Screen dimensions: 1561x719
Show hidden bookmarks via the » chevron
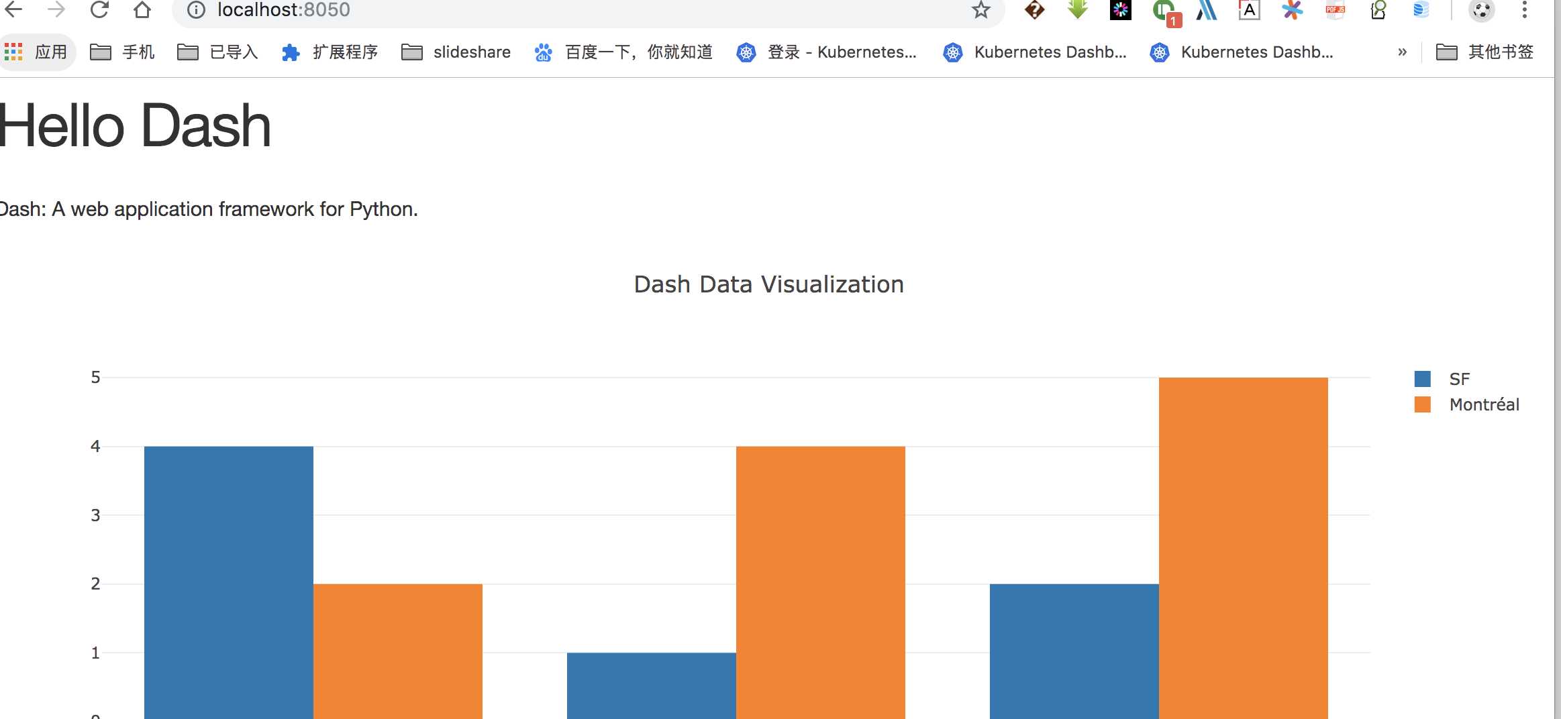1402,52
